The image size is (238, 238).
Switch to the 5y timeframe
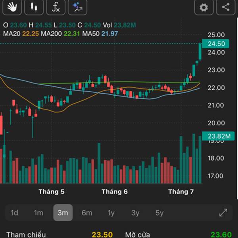tap(159, 213)
